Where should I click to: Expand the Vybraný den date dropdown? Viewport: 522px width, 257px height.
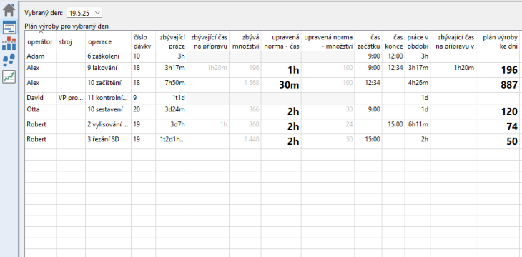click(x=84, y=13)
